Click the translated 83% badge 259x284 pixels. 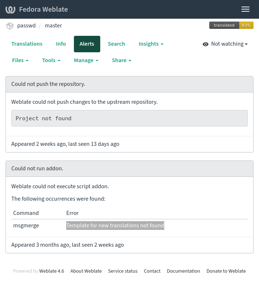[231, 25]
